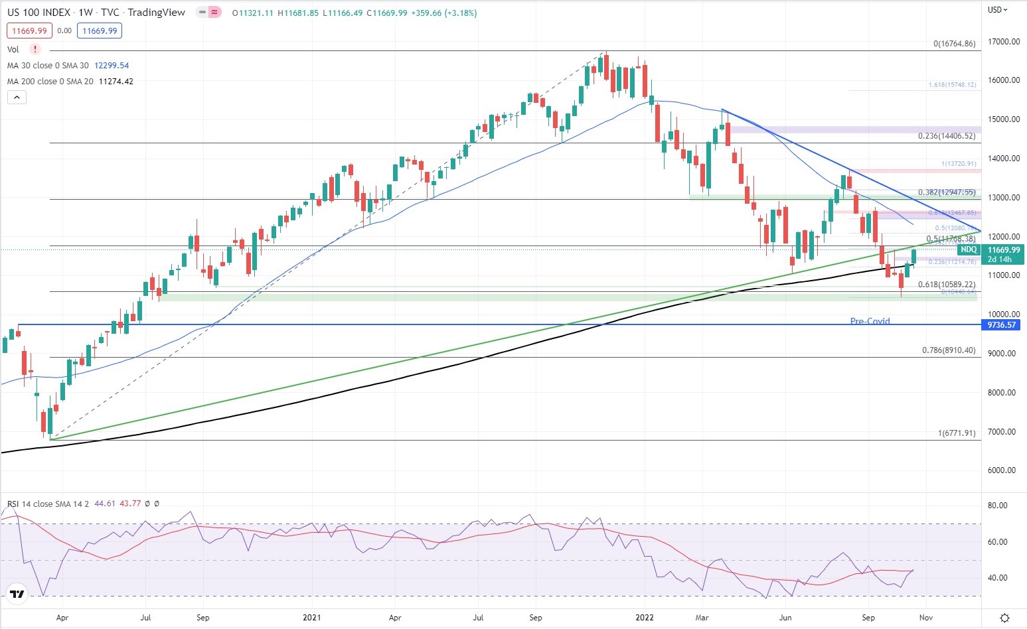
Task: Click the US 100 INDEX symbol title
Action: click(39, 13)
